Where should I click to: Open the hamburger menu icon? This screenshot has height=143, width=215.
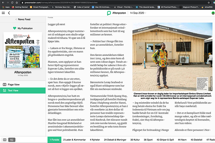click(x=3, y=13)
